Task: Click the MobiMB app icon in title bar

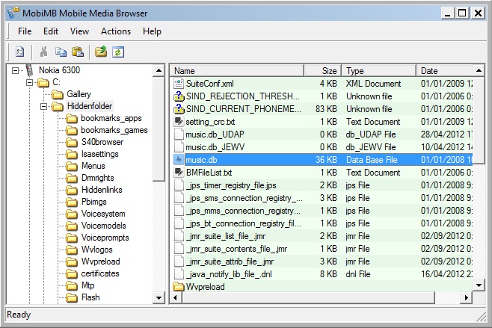Action: tap(13, 13)
